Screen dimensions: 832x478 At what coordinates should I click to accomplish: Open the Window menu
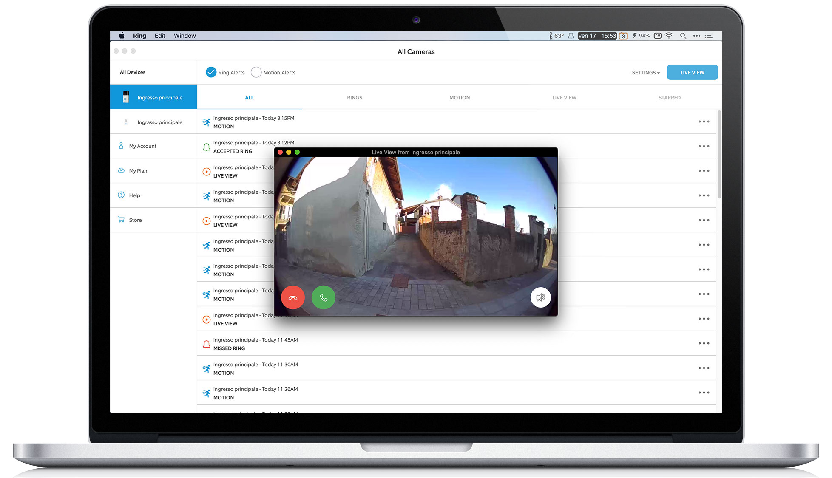(x=185, y=36)
